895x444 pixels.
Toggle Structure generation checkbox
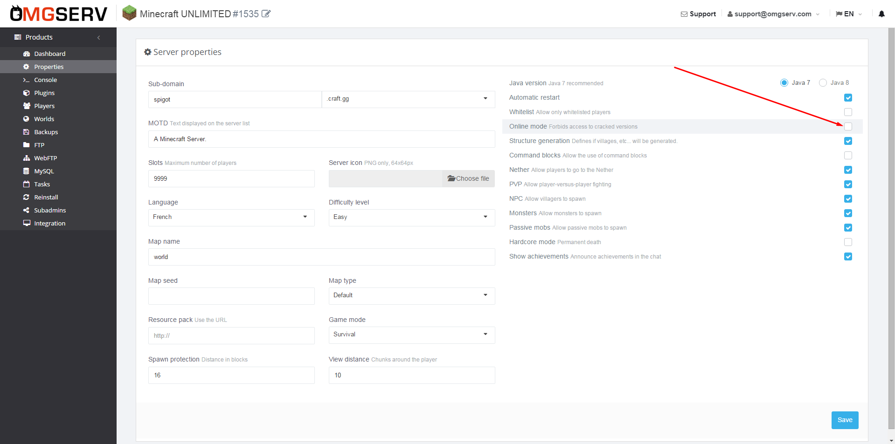(848, 141)
